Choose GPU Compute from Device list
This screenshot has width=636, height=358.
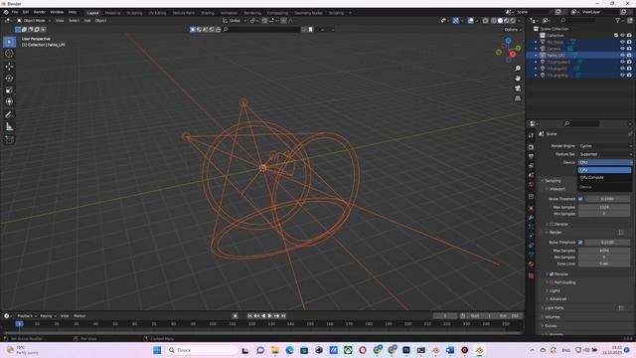click(604, 178)
